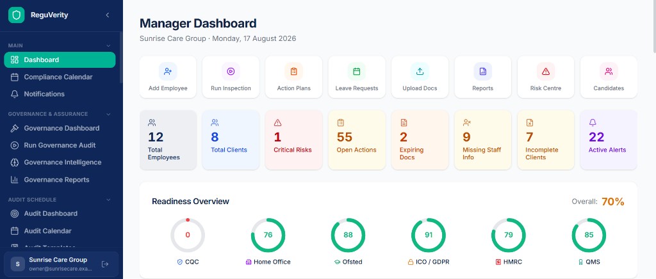Collapse the MAIN section chevron

[x=108, y=45]
